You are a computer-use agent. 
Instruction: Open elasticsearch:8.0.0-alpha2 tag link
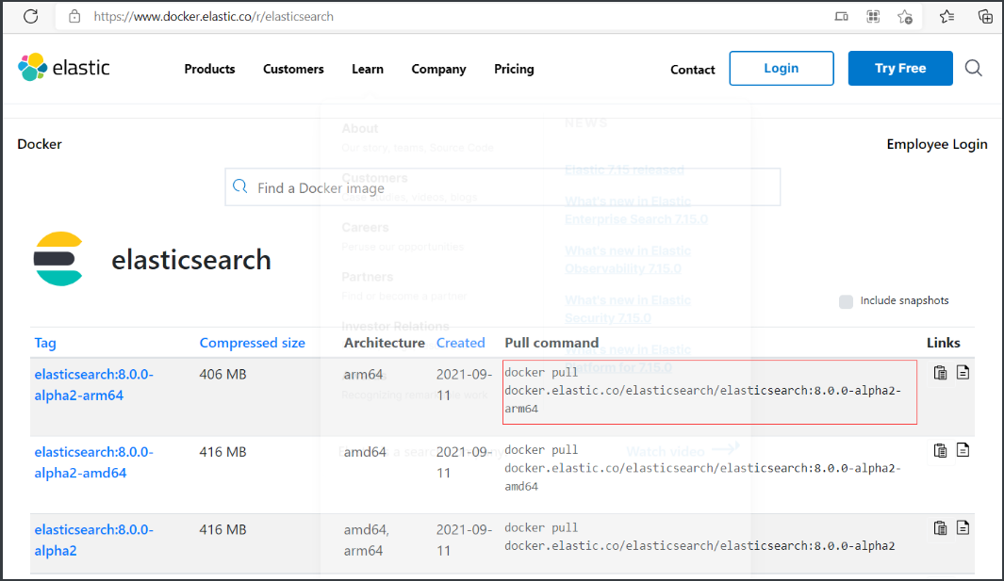click(x=94, y=541)
